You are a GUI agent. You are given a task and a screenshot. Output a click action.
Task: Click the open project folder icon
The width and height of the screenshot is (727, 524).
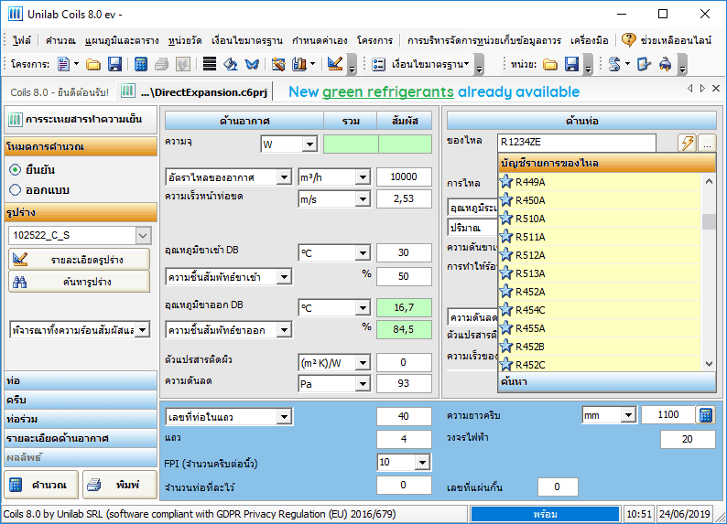coord(93,64)
